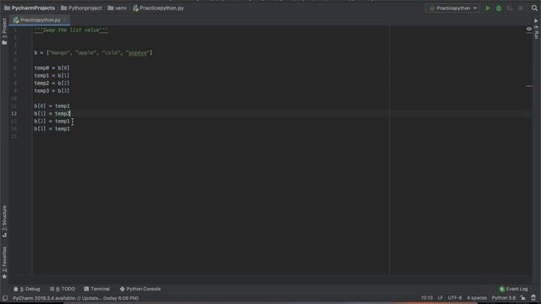Click the temp3 = b[3] line
The width and height of the screenshot is (541, 304).
[x=52, y=90]
